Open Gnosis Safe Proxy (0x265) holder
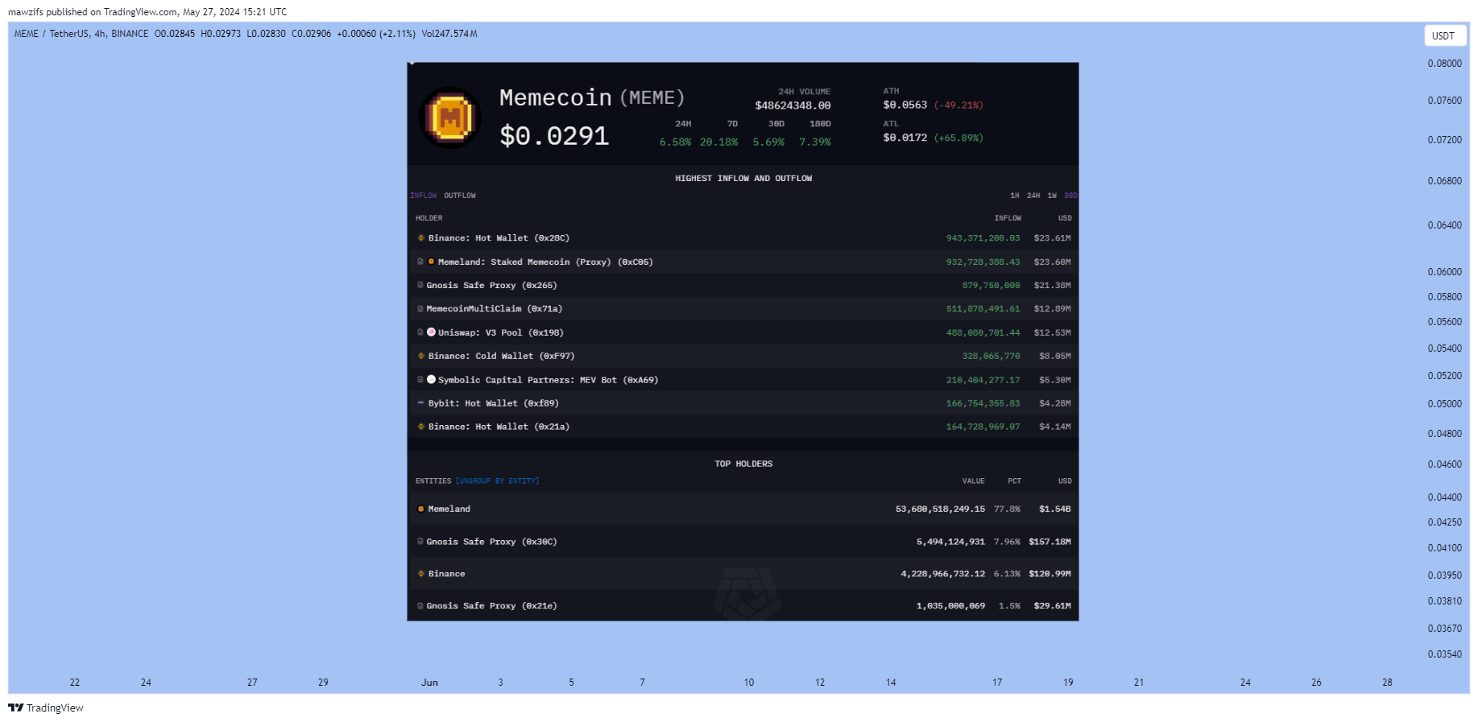1478x722 pixels. point(491,285)
